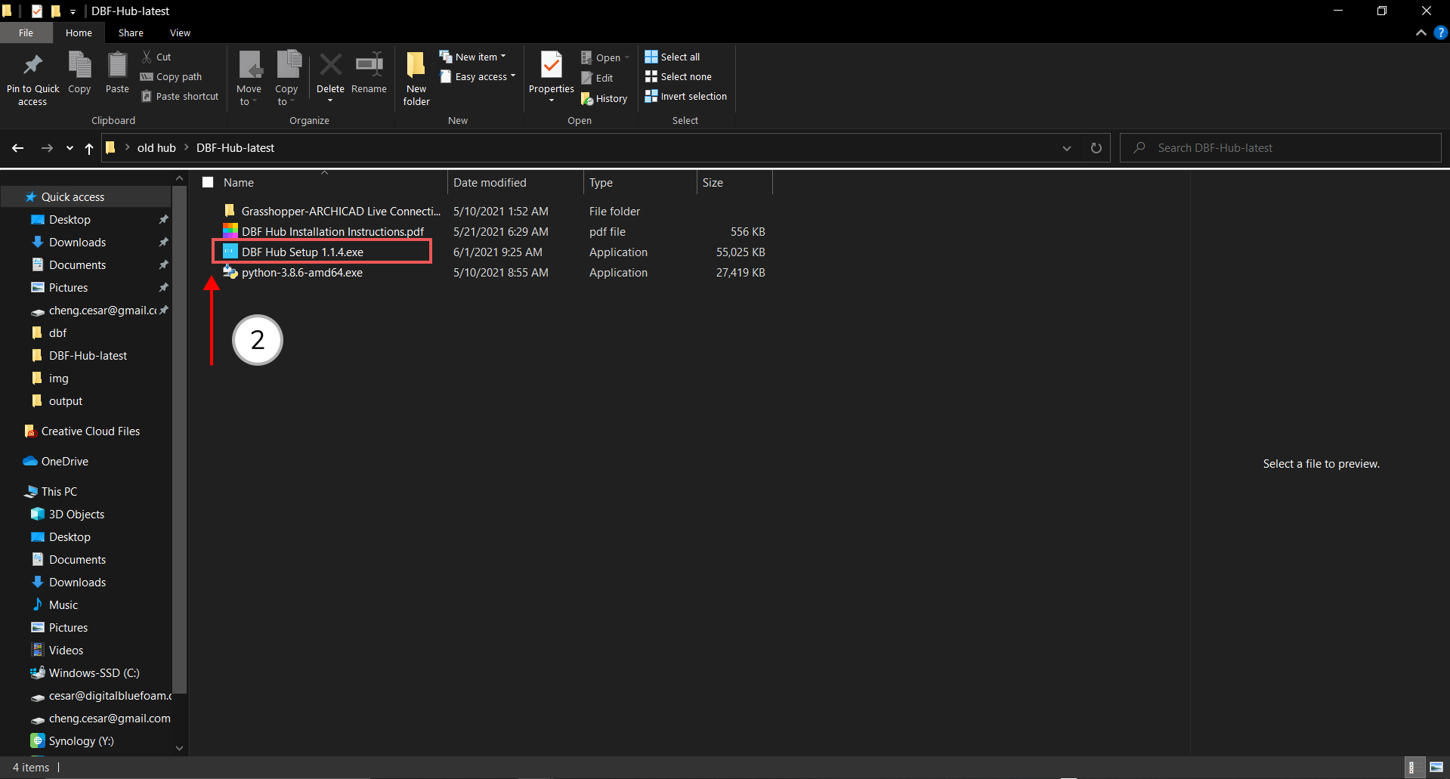Click Pin to Quick access icon
This screenshot has width=1450, height=779.
click(x=32, y=78)
